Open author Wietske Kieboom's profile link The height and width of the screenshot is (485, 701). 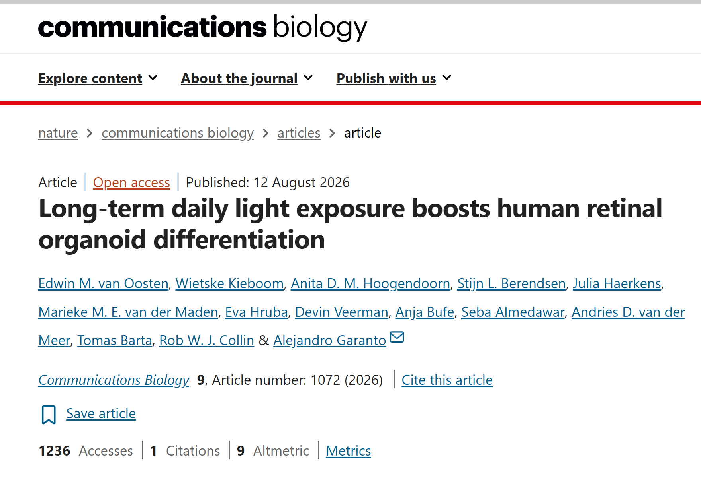pyautogui.click(x=230, y=283)
